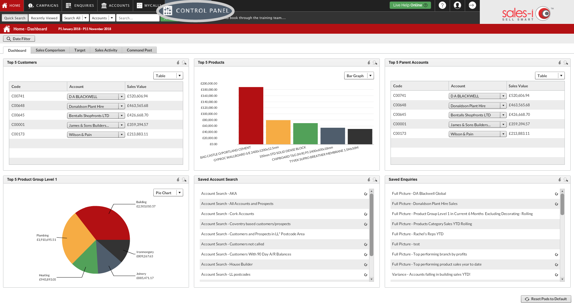
Task: Open the Search All dropdown
Action: [x=75, y=18]
